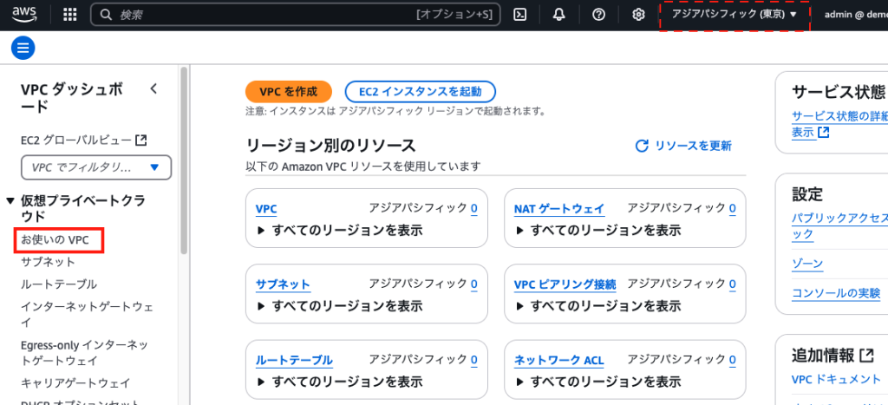Open お使いの VPC in sidebar
888x405 pixels.
[x=55, y=239]
